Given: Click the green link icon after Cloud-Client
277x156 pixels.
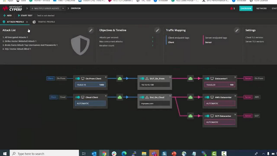Looking at the screenshot, I should coord(119,97).
